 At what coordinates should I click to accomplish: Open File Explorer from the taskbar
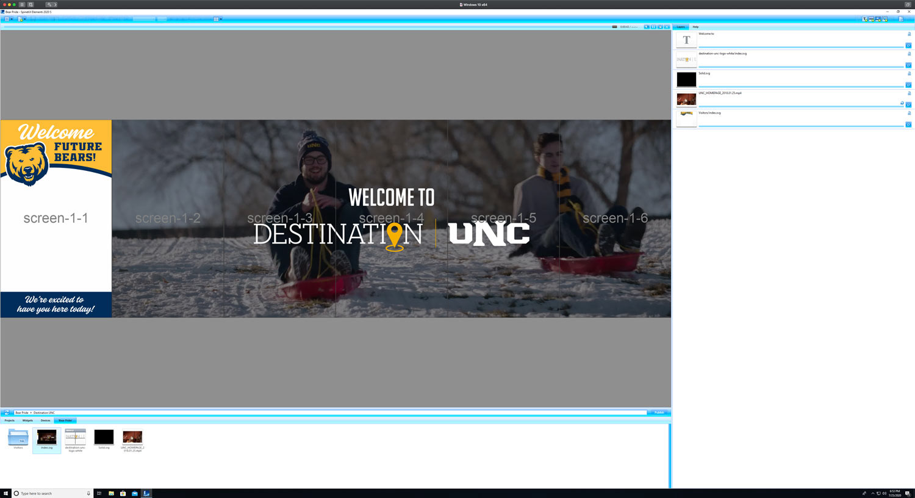coord(111,493)
